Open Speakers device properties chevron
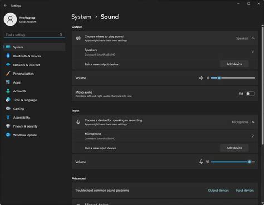The width and height of the screenshot is (264, 205). pos(253,52)
